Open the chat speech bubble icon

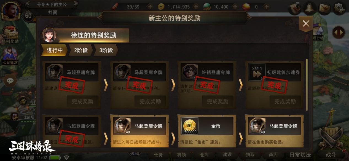pos(10,81)
